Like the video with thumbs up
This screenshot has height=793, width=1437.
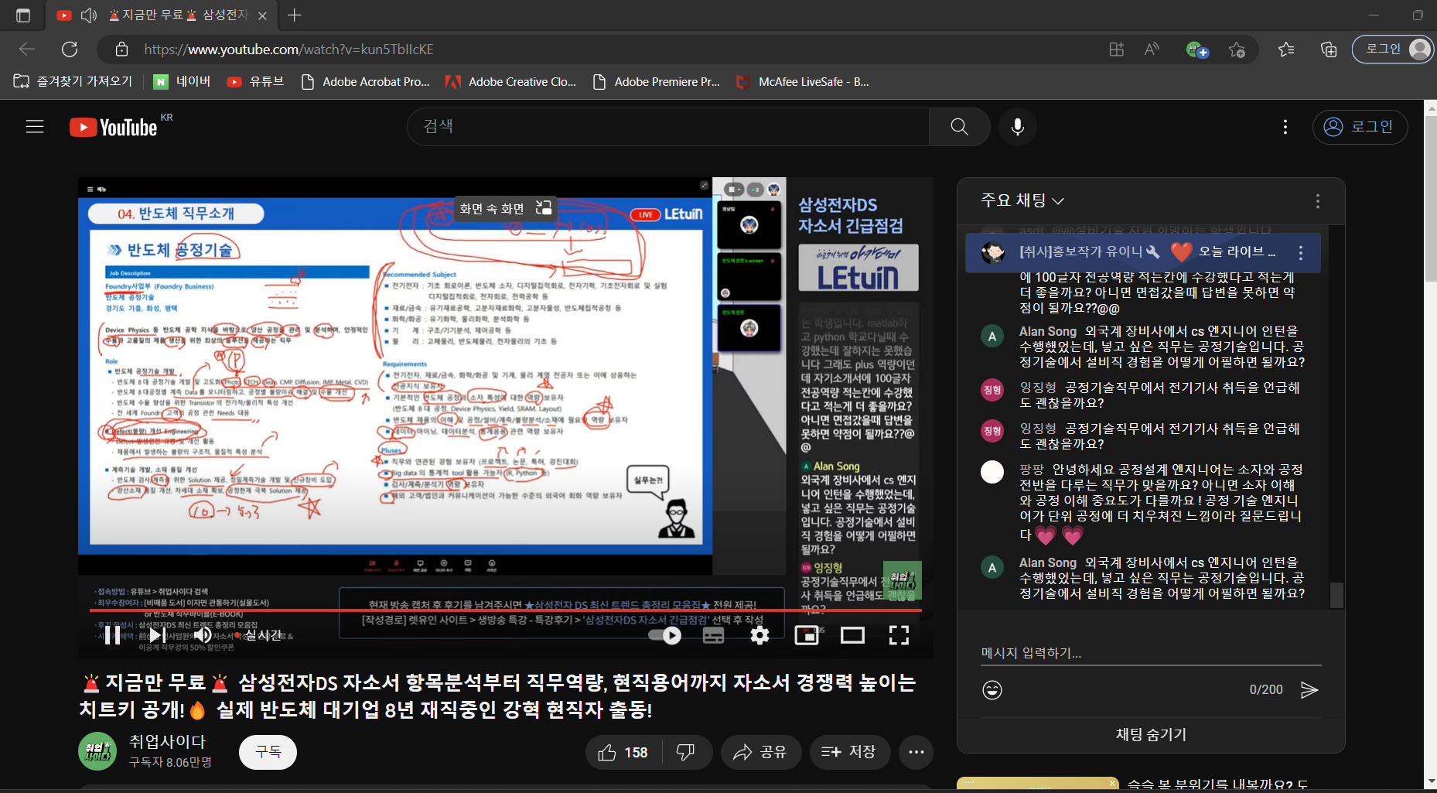[x=623, y=752]
